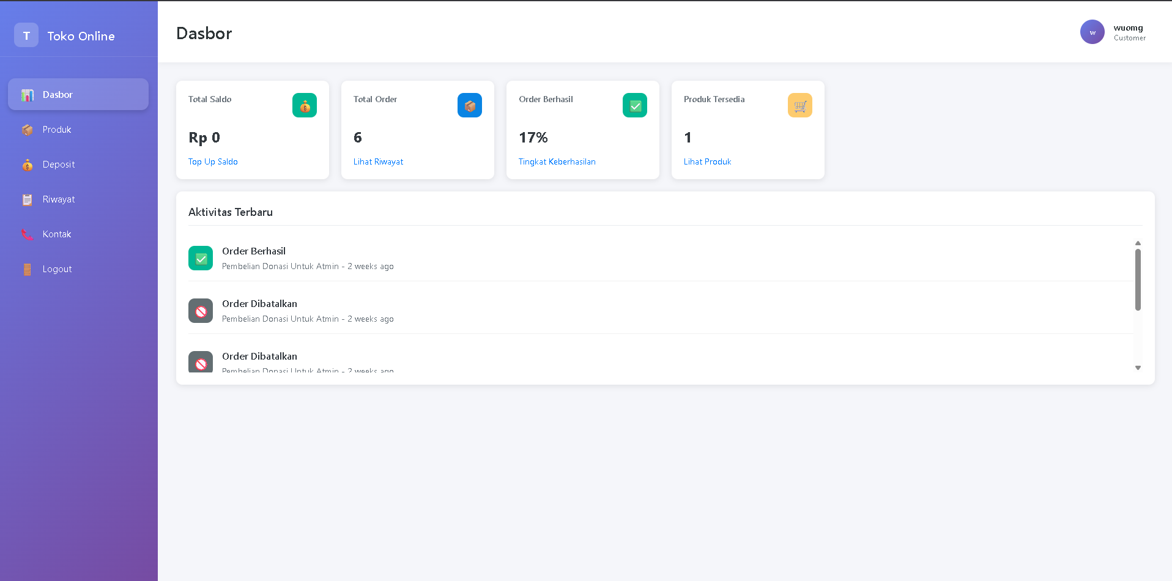Click the blue package icon on Total Order card
Viewport: 1172px width, 581px height.
coord(469,105)
